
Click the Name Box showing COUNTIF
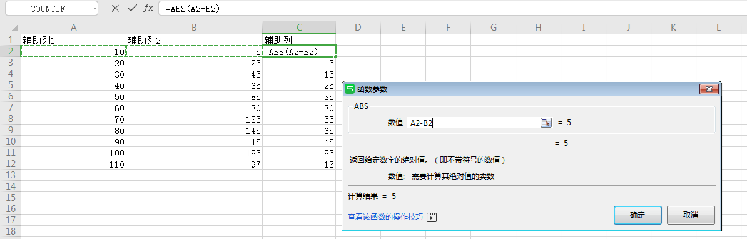[x=48, y=9]
